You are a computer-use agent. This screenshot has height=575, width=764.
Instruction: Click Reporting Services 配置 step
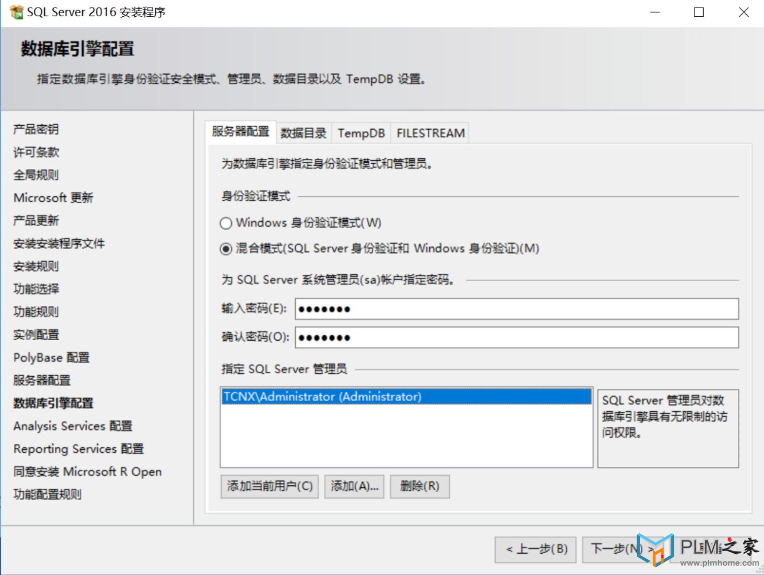[79, 449]
